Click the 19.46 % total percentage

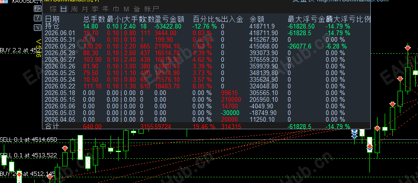coord(204,126)
